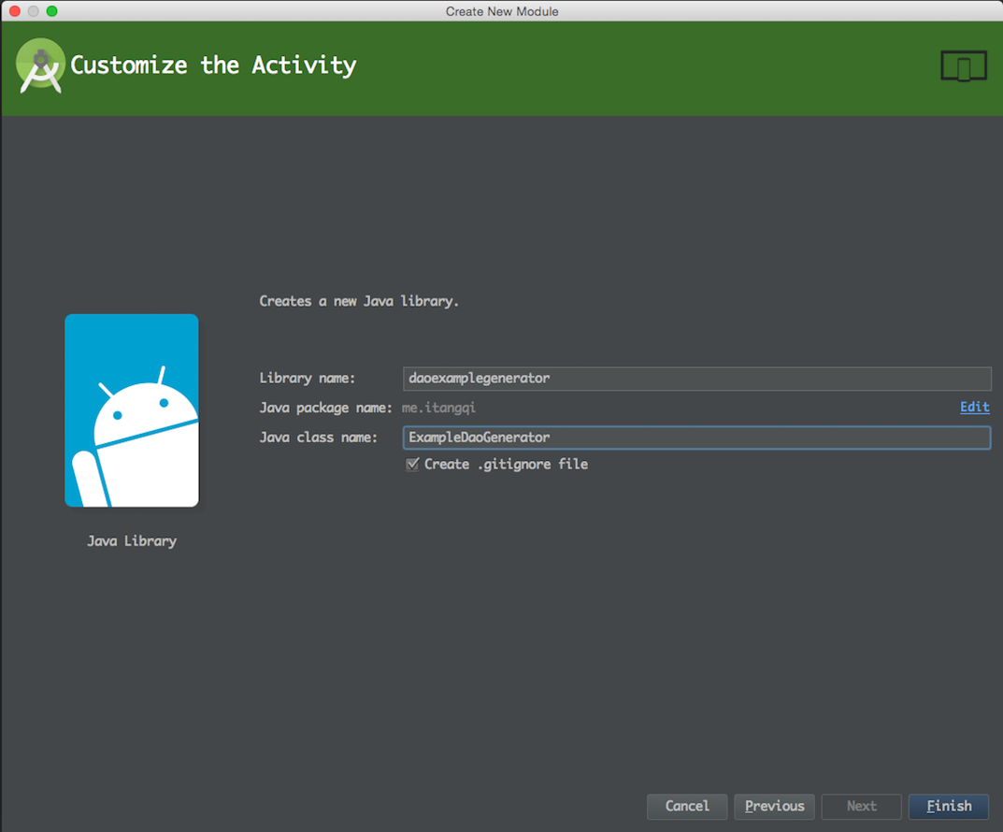The height and width of the screenshot is (832, 1003).
Task: Click into the Java class name field
Action: 696,438
